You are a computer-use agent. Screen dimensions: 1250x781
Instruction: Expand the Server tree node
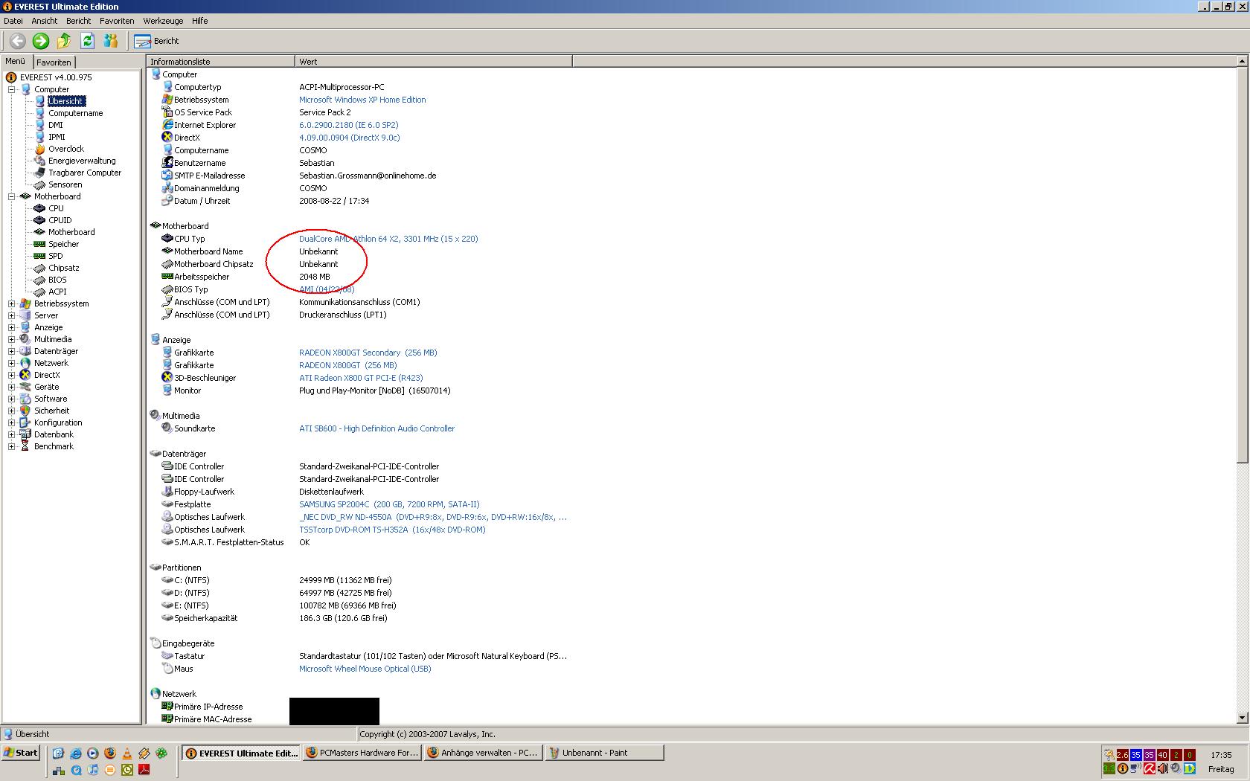coord(12,315)
